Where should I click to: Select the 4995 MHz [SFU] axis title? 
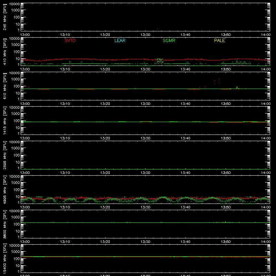point(5,189)
